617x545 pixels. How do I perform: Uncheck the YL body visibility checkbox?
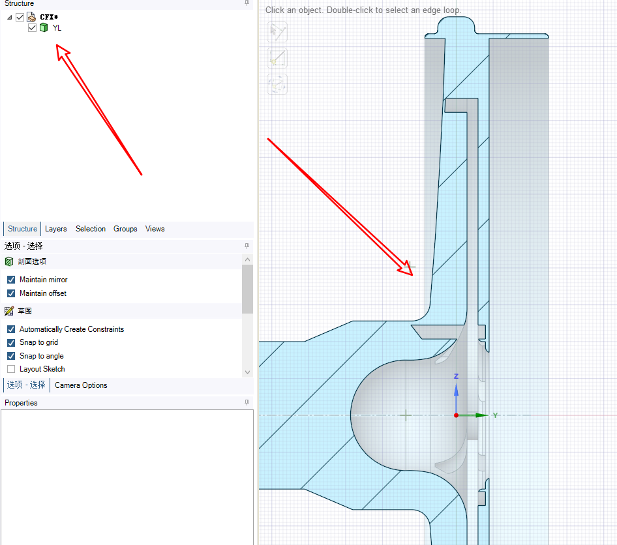click(33, 27)
